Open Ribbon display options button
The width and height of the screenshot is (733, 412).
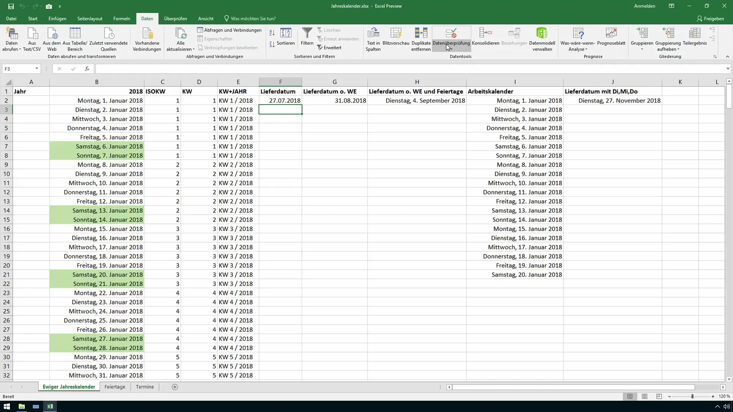(x=671, y=6)
